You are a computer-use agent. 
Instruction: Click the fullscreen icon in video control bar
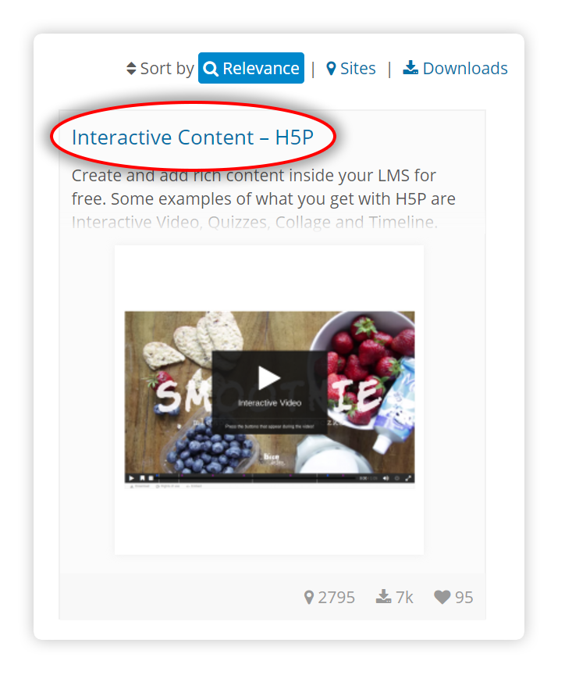408,478
